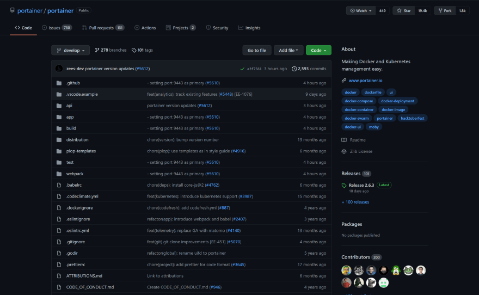
Task: Open the portainer owner link in header
Action: click(29, 11)
